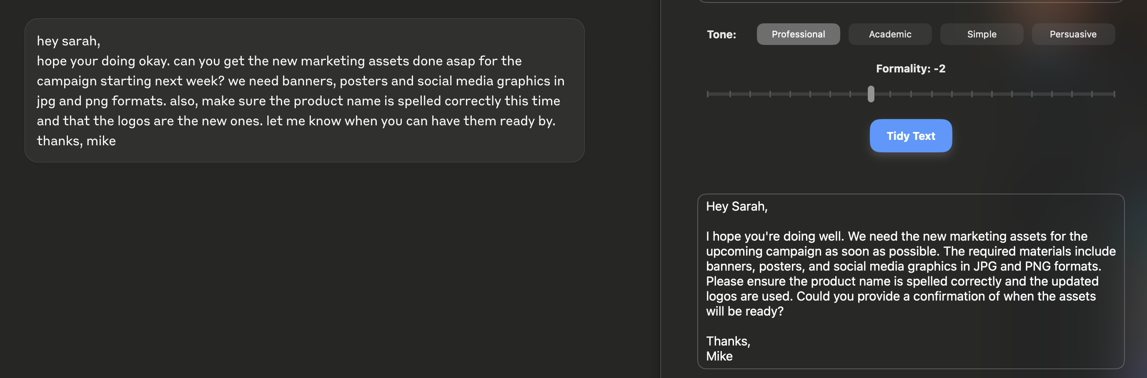Click the empty line above 'Thanks,' in output
The image size is (1147, 378).
[x=911, y=326]
